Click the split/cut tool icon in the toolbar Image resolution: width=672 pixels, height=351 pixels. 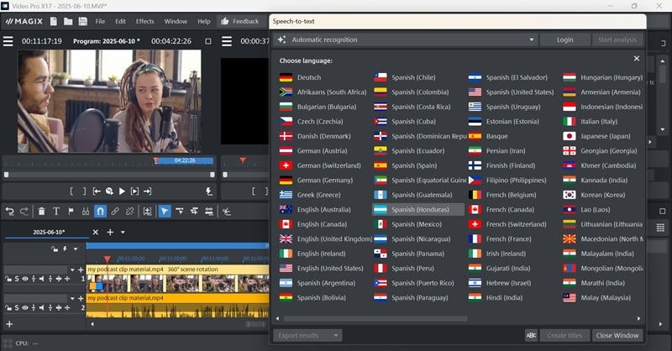(227, 211)
